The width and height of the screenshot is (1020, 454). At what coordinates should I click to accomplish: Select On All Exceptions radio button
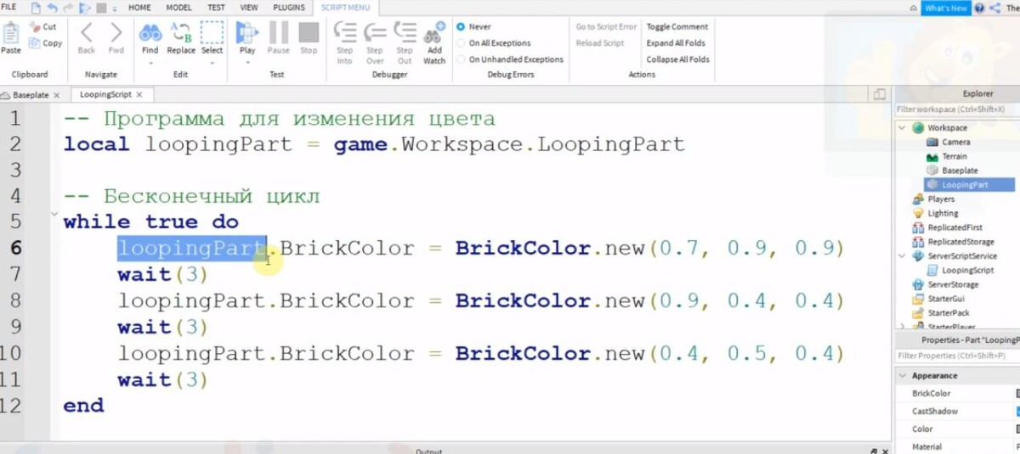(462, 43)
